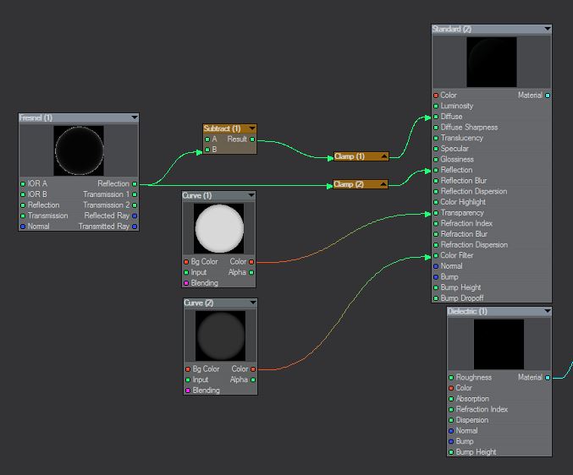573x475 pixels.
Task: Click the Standard node Color Filter input connector
Action: coord(436,255)
